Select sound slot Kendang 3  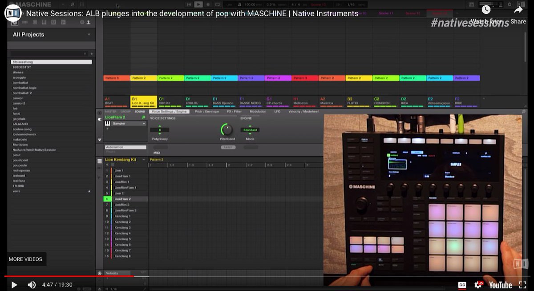click(122, 227)
